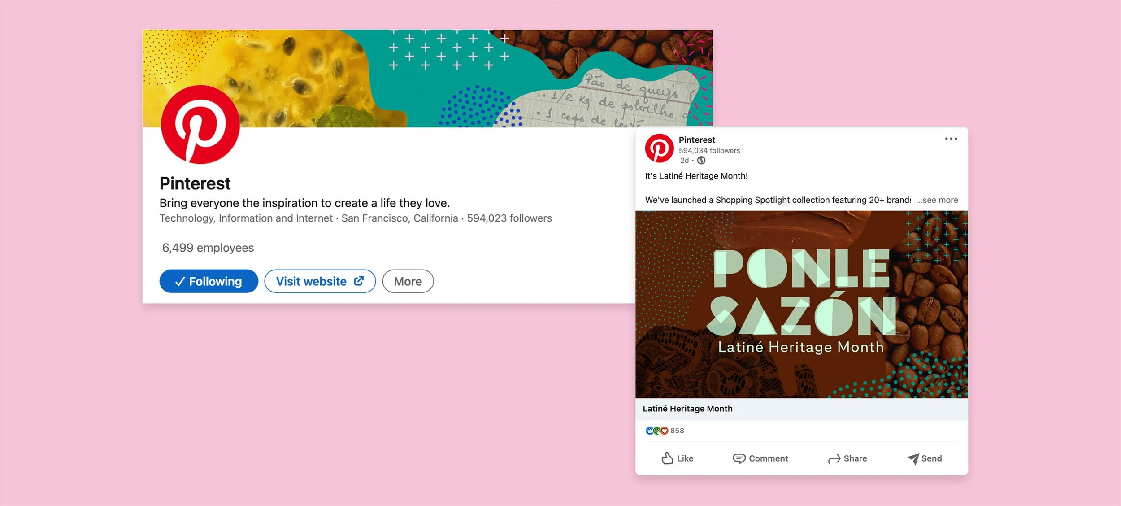Click the Latiné Heritage Month caption link

[x=687, y=409]
